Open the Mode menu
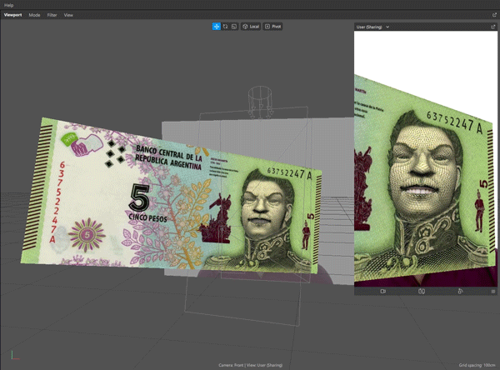This screenshot has height=370, width=500. point(34,15)
